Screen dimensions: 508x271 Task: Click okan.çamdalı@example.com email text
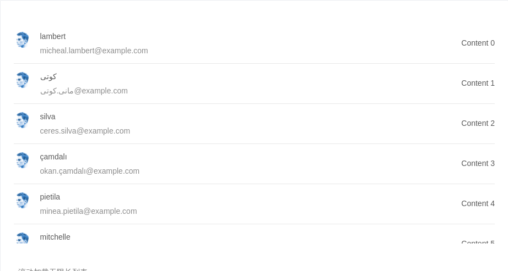pyautogui.click(x=90, y=171)
